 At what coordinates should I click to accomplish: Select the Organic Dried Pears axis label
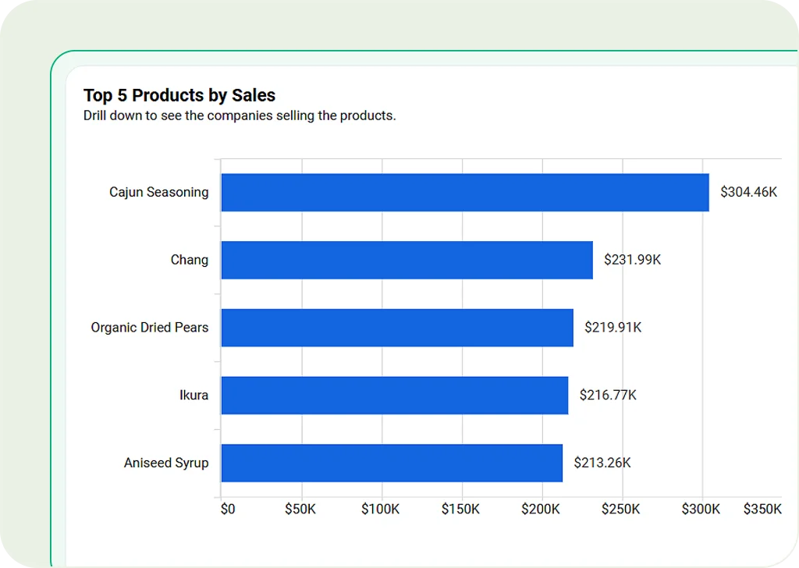pos(150,328)
